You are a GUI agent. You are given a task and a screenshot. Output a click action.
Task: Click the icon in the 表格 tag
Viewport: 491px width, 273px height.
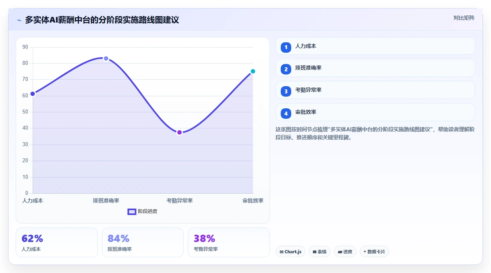tap(315, 252)
